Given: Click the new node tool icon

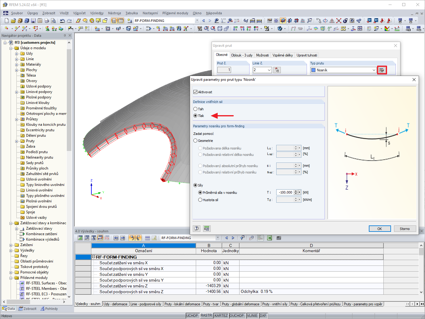Looking at the screenshot, I should tap(6, 29).
